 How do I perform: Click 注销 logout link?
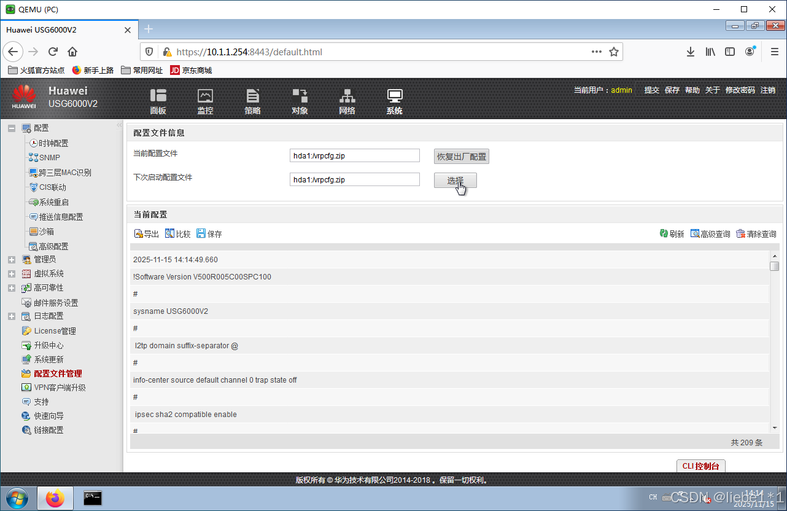[x=768, y=90]
